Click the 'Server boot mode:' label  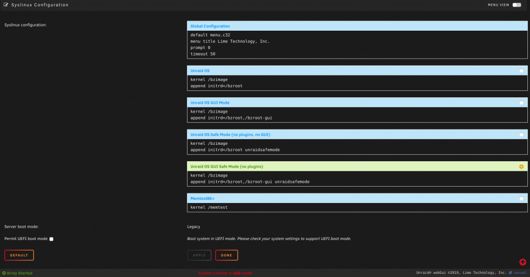pos(21,227)
